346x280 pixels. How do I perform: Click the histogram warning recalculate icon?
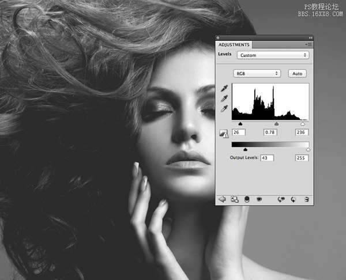(x=223, y=134)
